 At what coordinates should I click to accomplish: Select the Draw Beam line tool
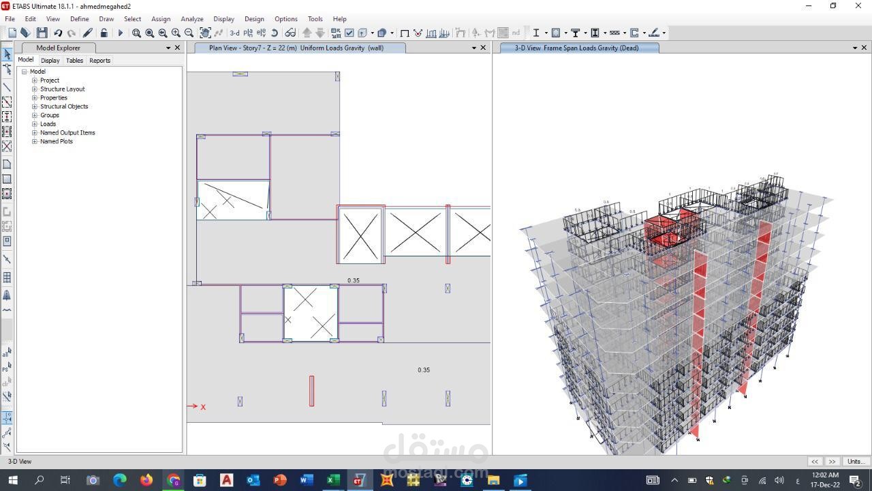7,87
